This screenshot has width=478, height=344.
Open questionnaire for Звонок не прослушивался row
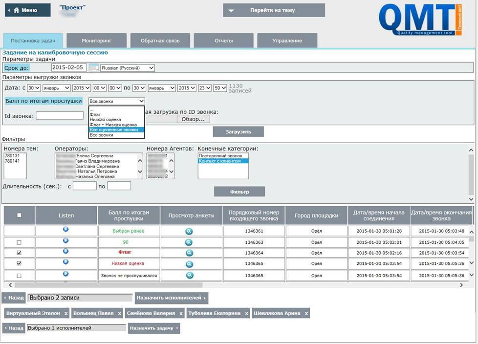click(190, 275)
